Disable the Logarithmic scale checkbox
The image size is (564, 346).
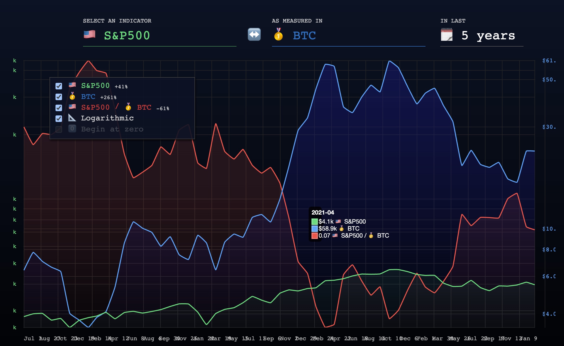(x=59, y=119)
